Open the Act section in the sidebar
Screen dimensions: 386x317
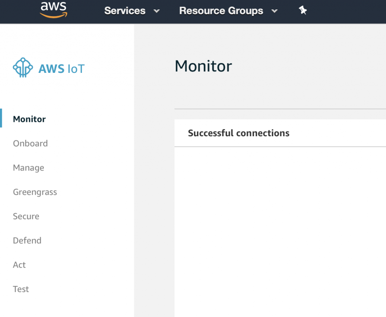(19, 265)
